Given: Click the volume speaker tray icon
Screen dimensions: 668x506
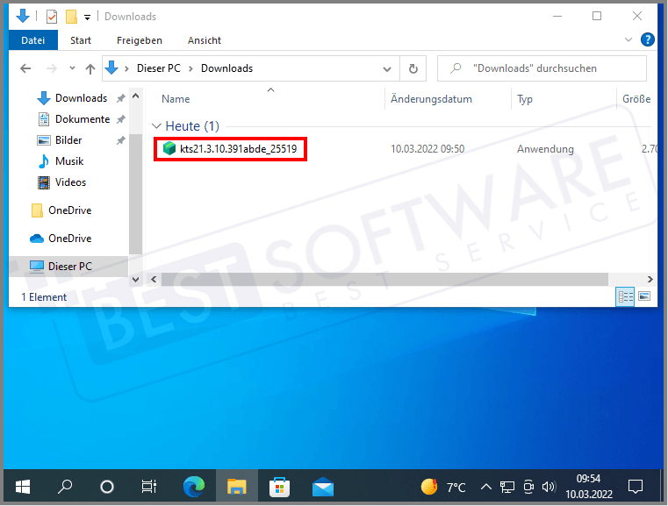Looking at the screenshot, I should click(549, 487).
